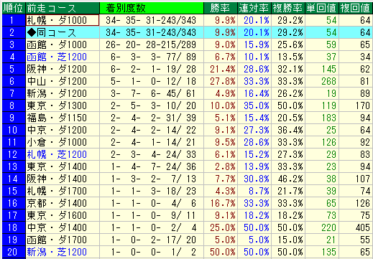Click the 3- 7- 6- 45/ 61 record
Screen dimensions: 373x259
pyautogui.click(x=154, y=93)
